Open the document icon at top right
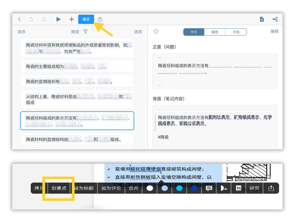The width and height of the screenshot is (295, 223). 262,19
